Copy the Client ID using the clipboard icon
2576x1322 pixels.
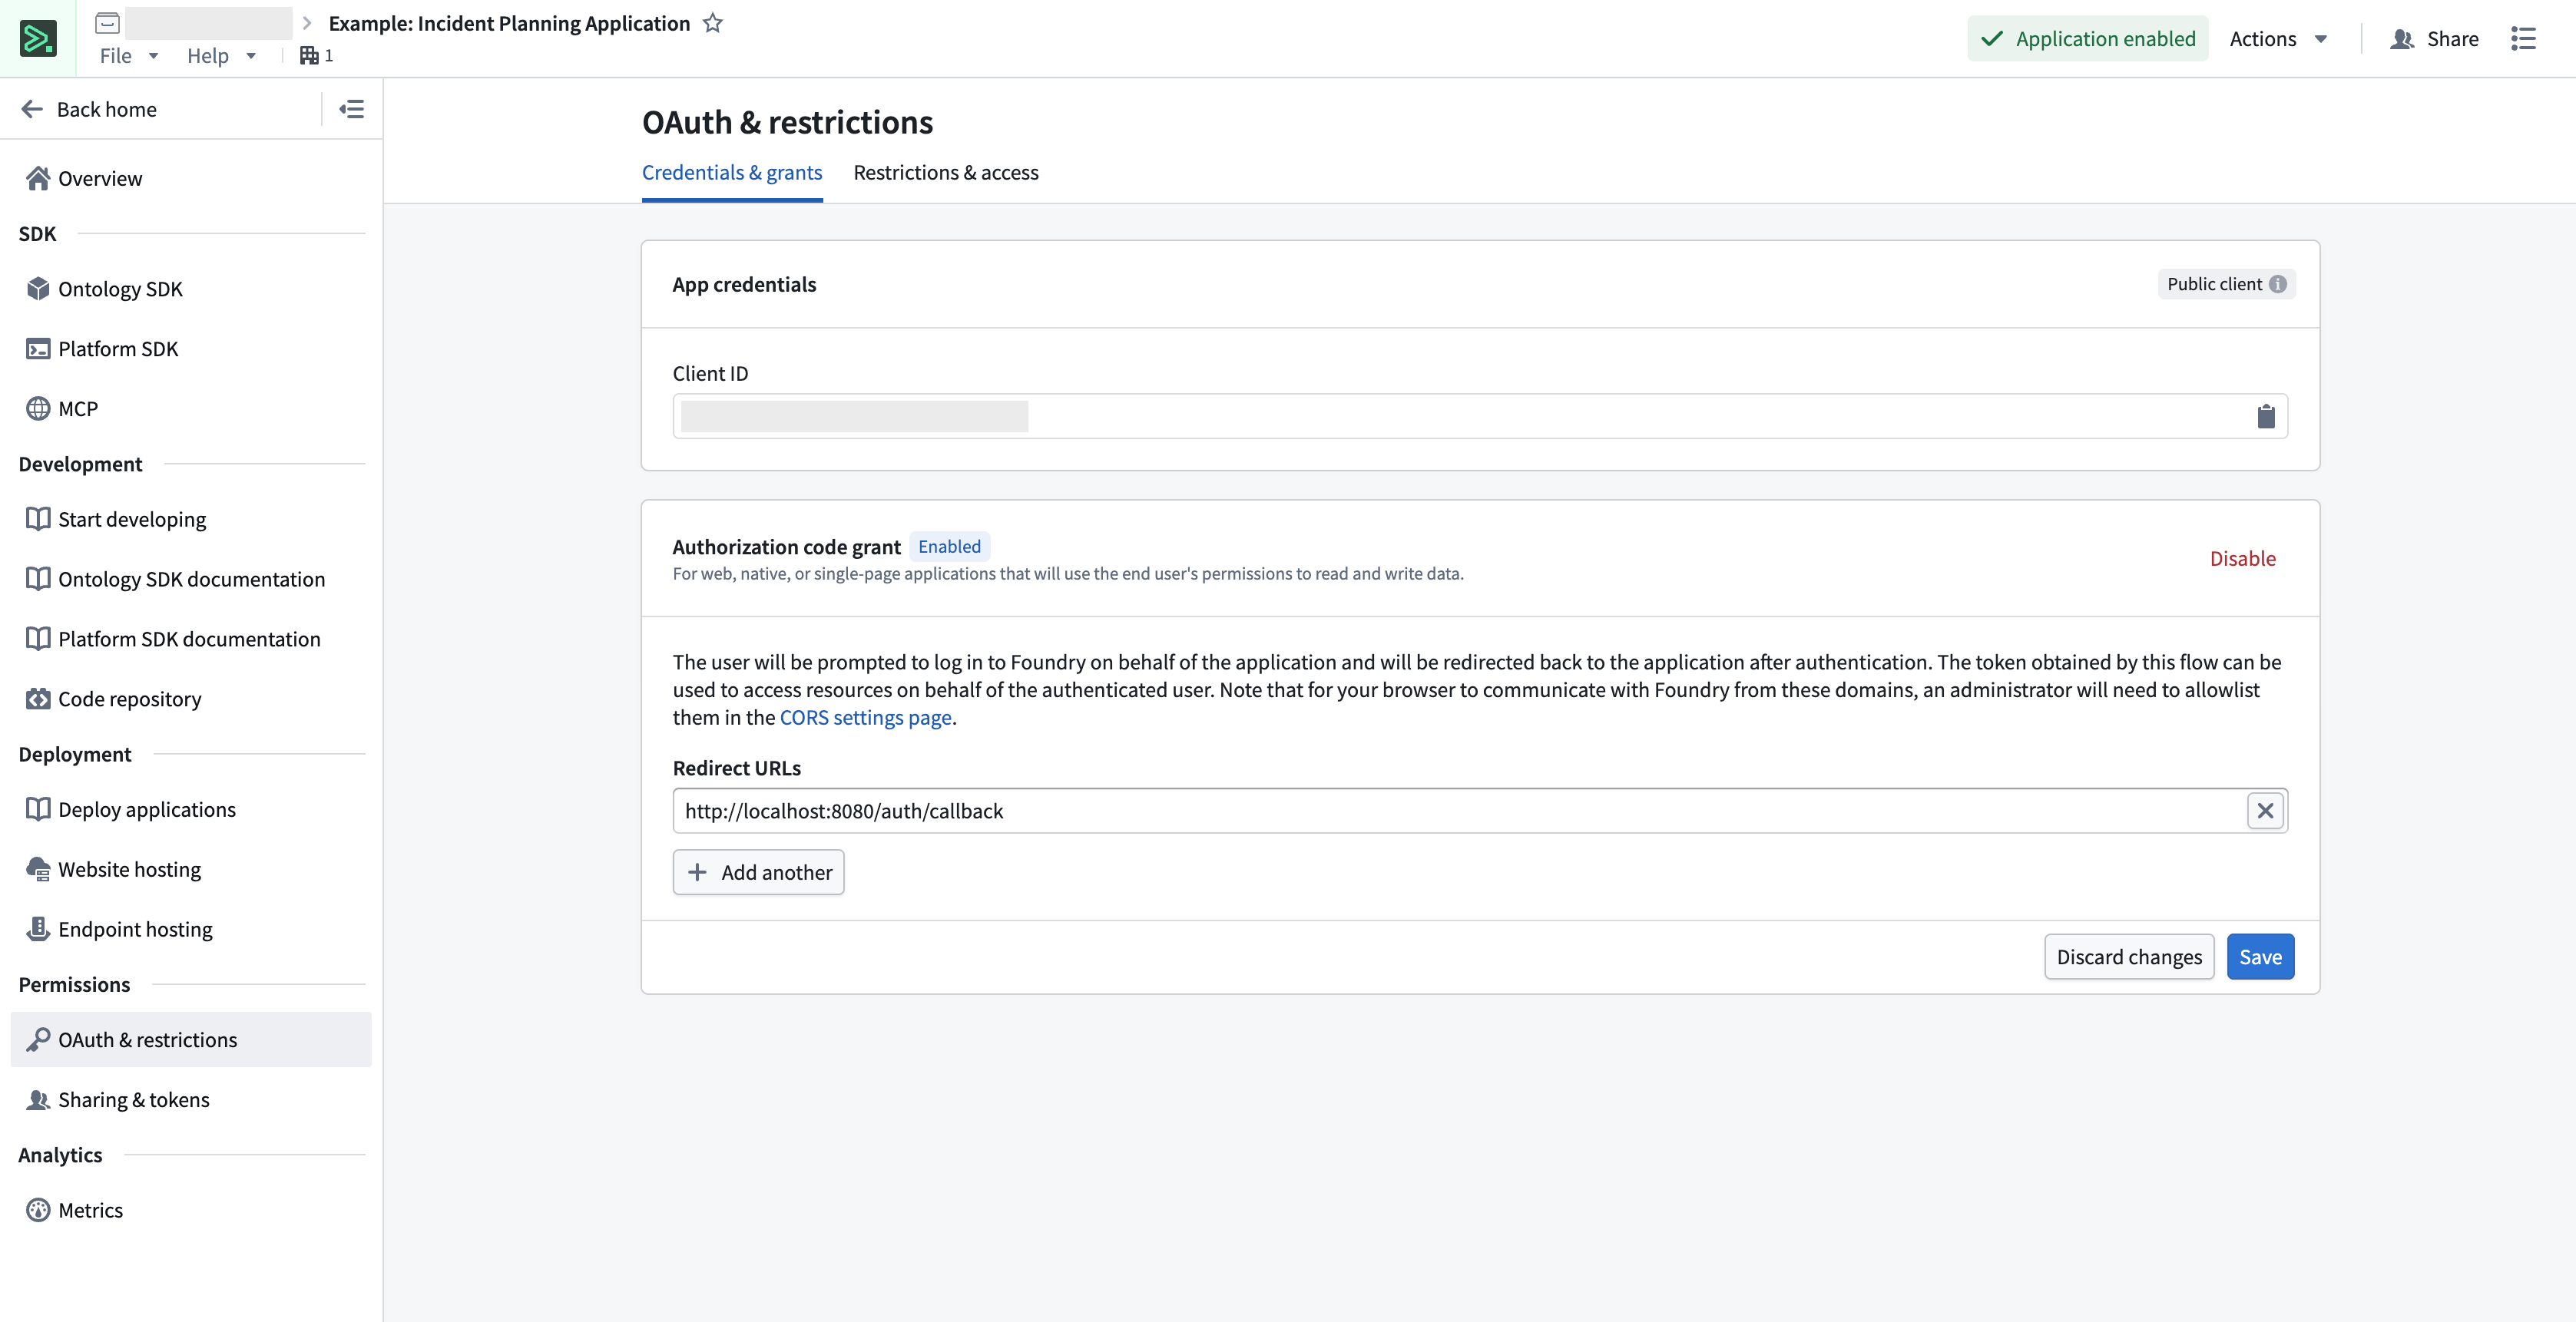coord(2266,415)
